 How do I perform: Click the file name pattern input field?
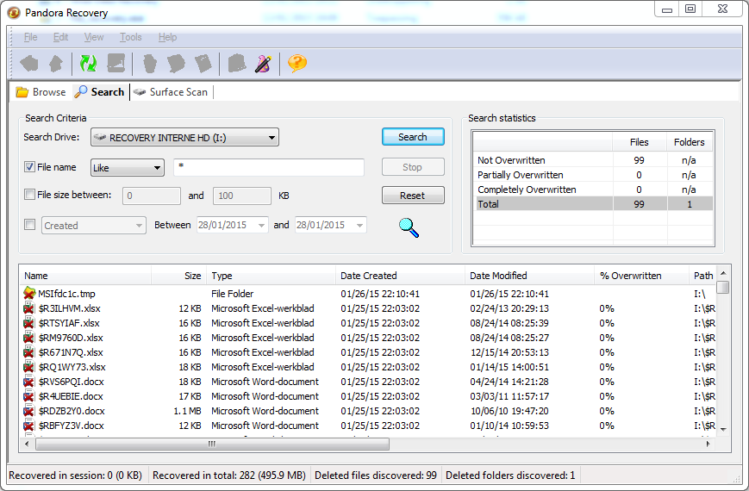click(x=269, y=167)
